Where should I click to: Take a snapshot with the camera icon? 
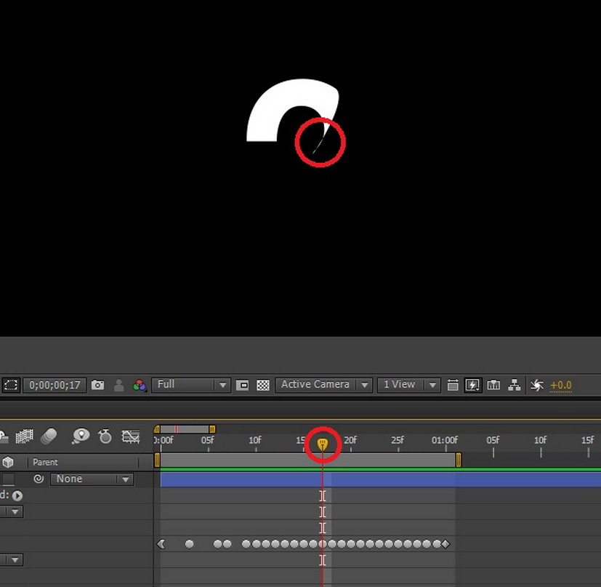pos(97,385)
